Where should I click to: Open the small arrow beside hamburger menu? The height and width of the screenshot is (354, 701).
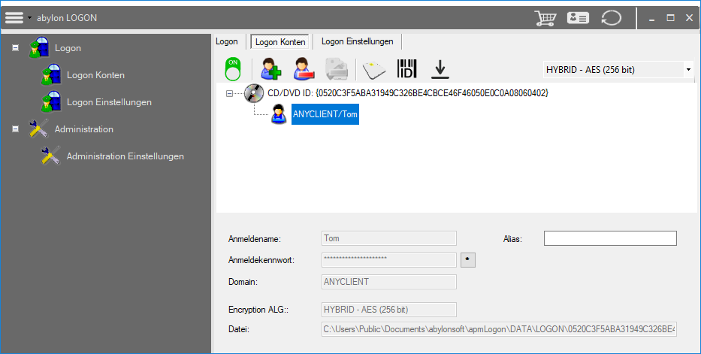[x=29, y=18]
